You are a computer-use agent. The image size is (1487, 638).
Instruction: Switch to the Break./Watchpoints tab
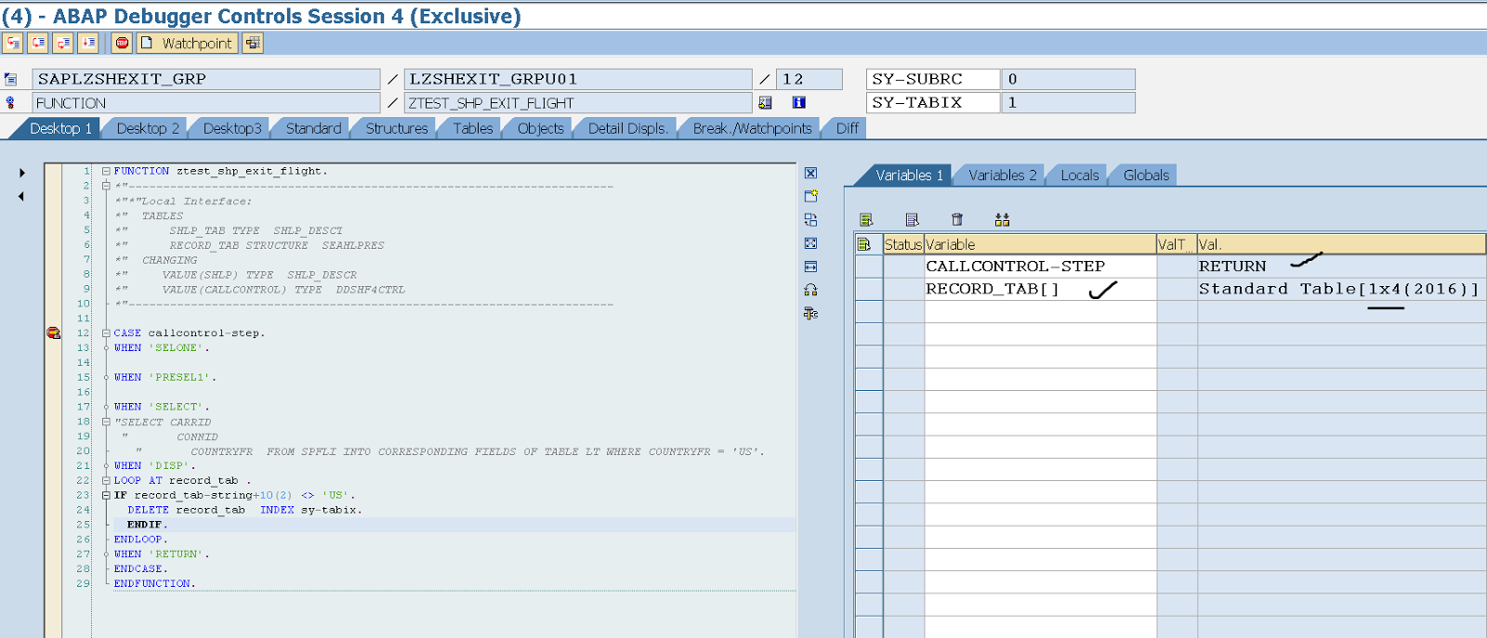click(751, 128)
